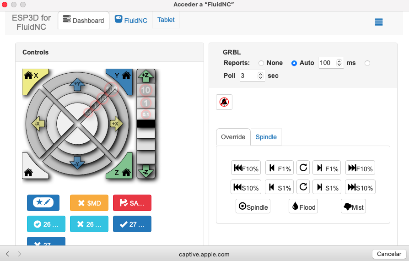The height and width of the screenshot is (261, 409).
Task: Click the alarm bell reset icon
Action: pos(224,102)
